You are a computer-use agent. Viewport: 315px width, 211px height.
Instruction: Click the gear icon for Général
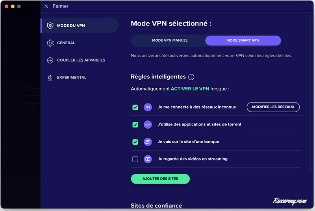click(50, 43)
